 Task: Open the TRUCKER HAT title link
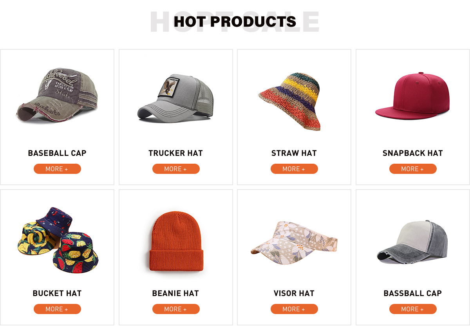pyautogui.click(x=176, y=153)
